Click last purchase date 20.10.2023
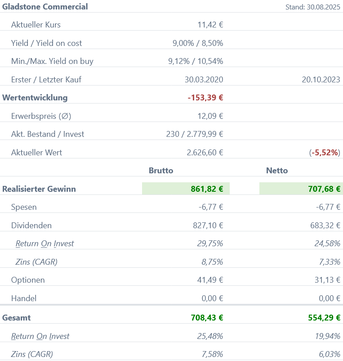Screen dimensions: 343x361 click(x=321, y=80)
